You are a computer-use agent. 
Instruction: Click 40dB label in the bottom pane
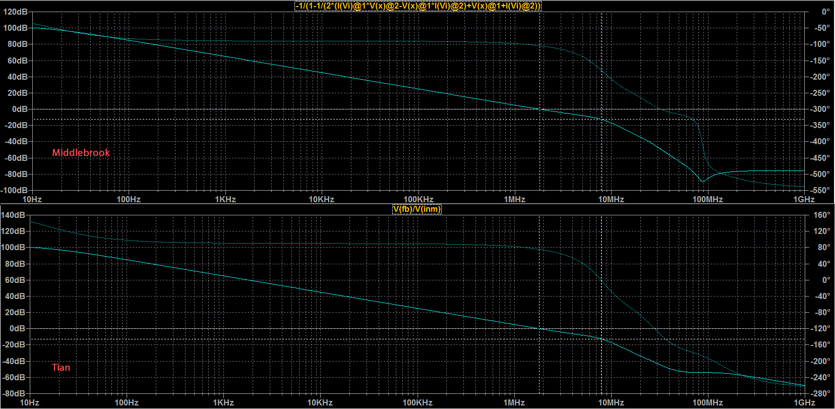click(15, 296)
